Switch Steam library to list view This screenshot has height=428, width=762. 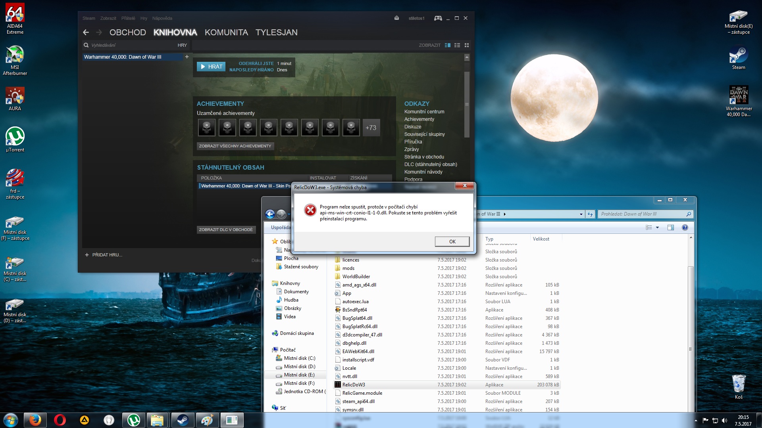coord(457,45)
